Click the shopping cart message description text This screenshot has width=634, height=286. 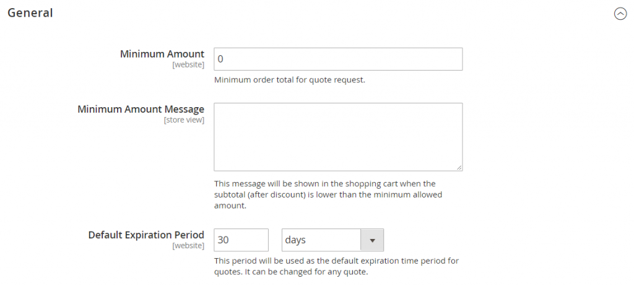click(x=328, y=194)
